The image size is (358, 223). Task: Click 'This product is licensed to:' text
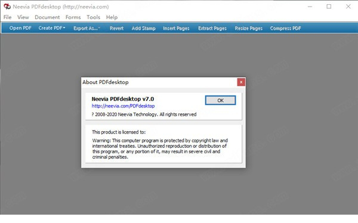[x=119, y=132]
